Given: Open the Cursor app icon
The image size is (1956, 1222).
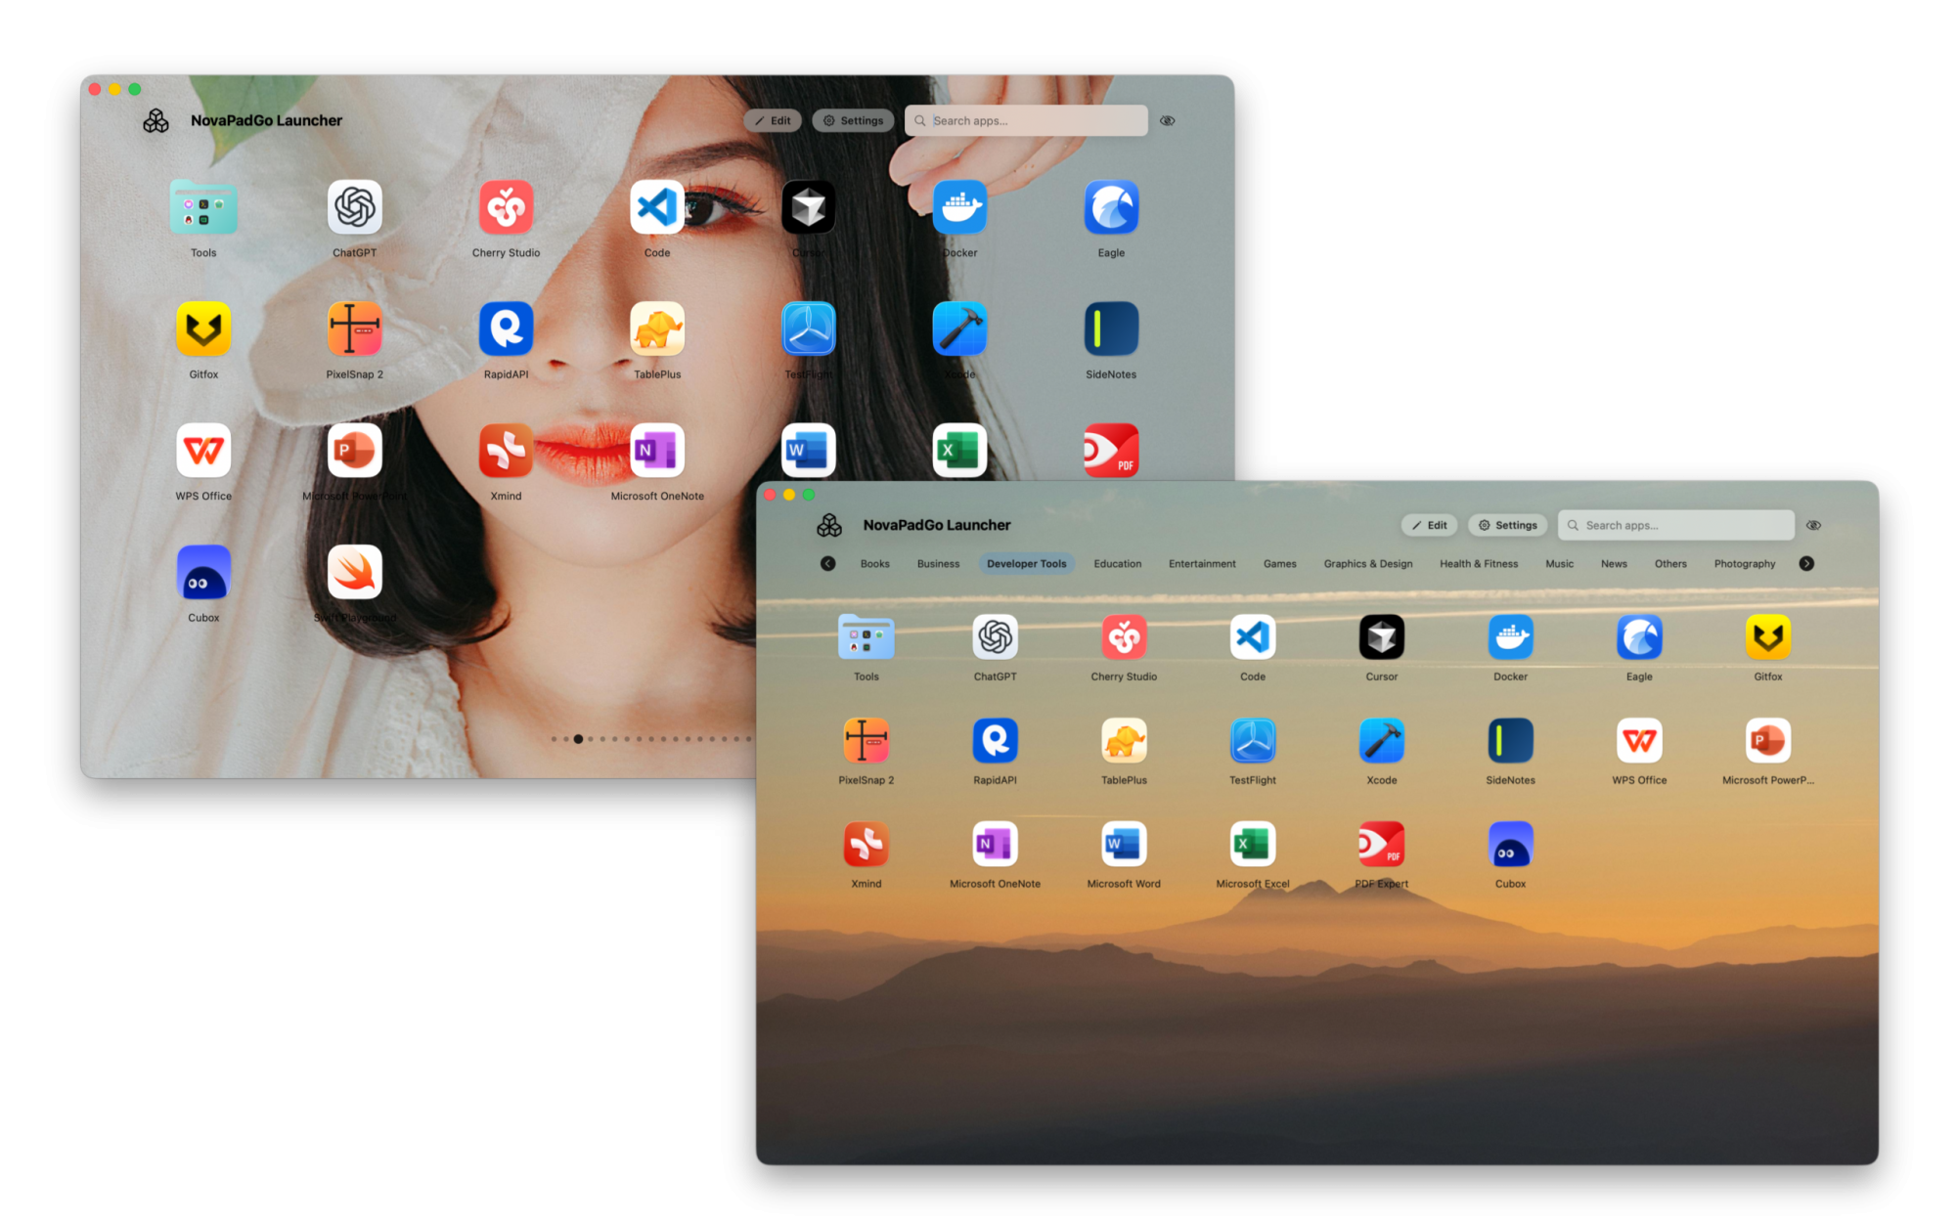Looking at the screenshot, I should 1381,638.
